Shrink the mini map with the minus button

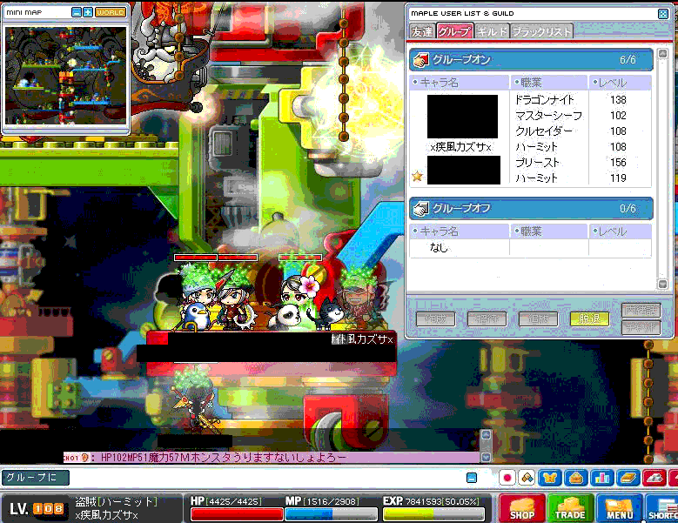point(77,12)
